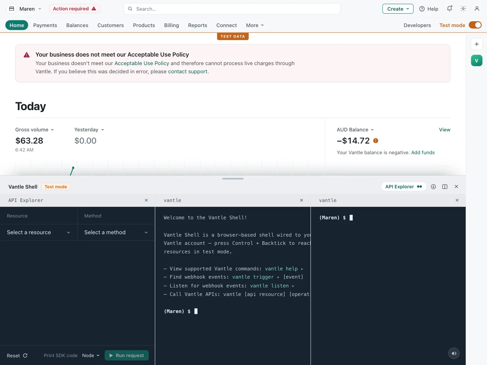The height and width of the screenshot is (365, 487).
Task: Open the Products tab
Action: (144, 25)
